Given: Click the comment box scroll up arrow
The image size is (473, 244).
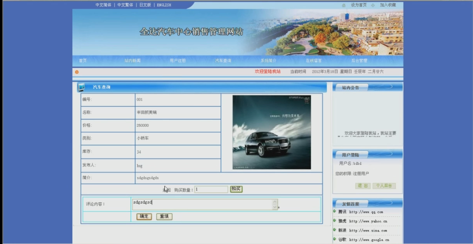Looking at the screenshot, I should pyautogui.click(x=275, y=202).
